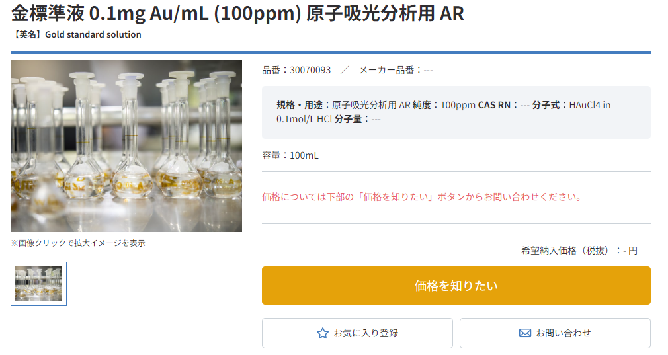The image size is (668, 355).
Task: Click the お気に入り登録 label
Action: pyautogui.click(x=366, y=333)
